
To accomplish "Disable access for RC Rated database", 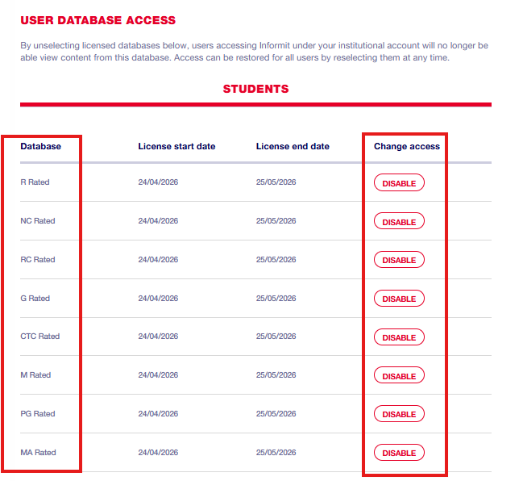I will point(399,260).
